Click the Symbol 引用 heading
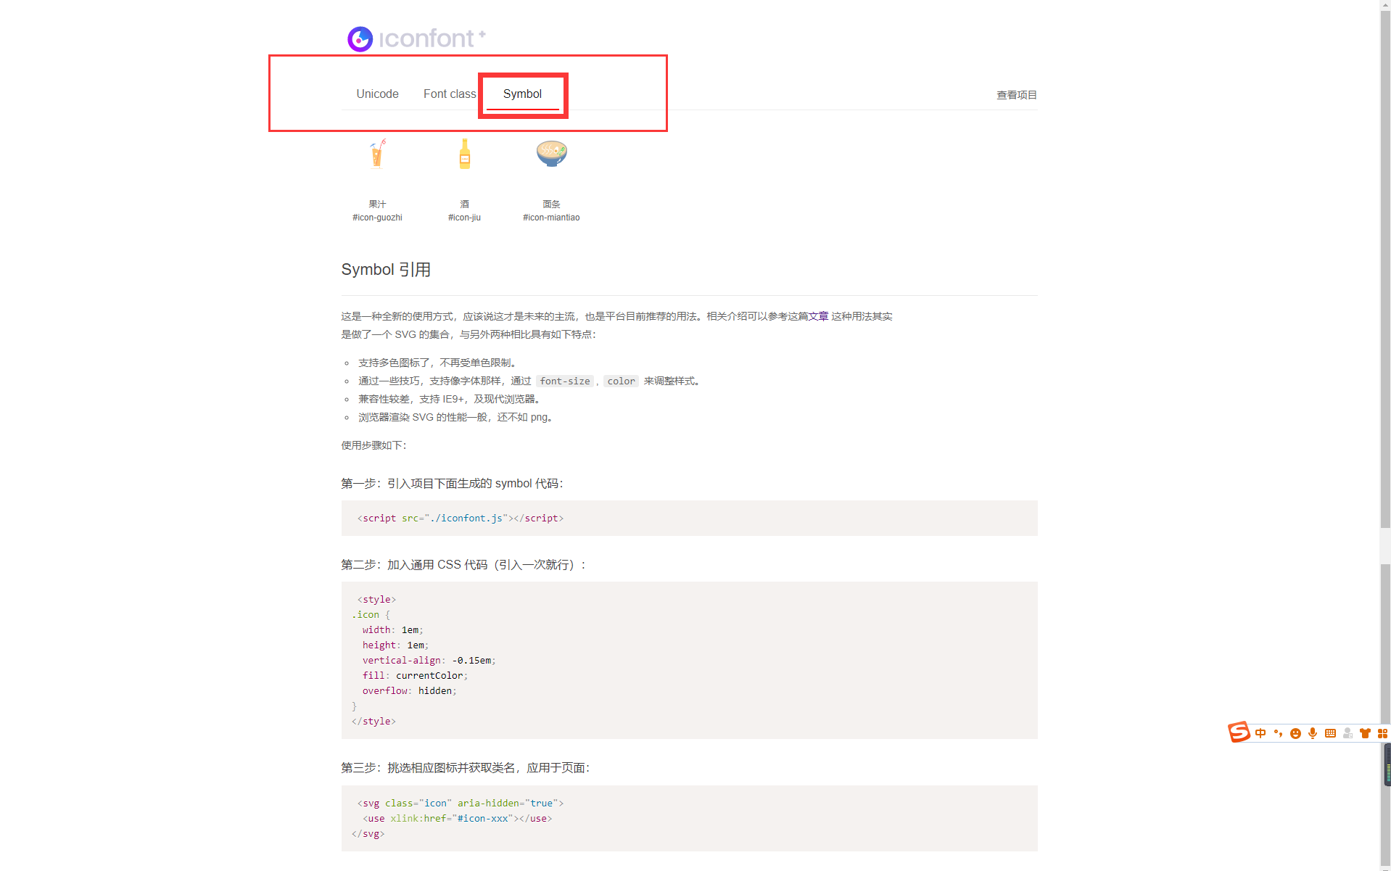This screenshot has height=871, width=1391. coord(386,270)
